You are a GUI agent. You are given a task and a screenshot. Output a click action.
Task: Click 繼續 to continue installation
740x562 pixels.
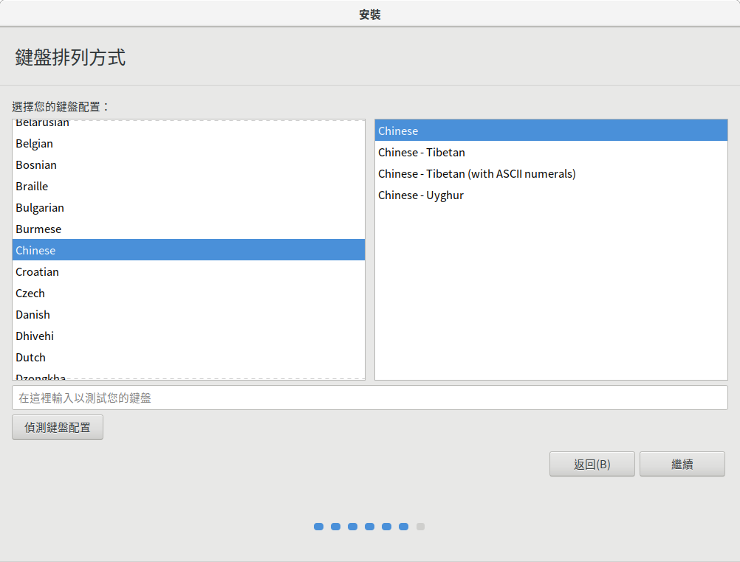(x=682, y=464)
